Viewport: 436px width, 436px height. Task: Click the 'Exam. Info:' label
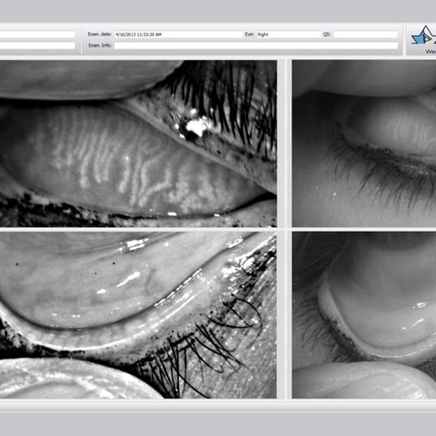click(x=100, y=45)
